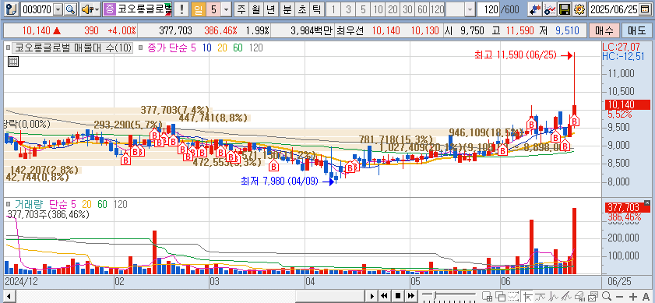Image resolution: width=655 pixels, height=303 pixels.
Task: Open the speaker icon dropdown arrow
Action: pos(97,9)
